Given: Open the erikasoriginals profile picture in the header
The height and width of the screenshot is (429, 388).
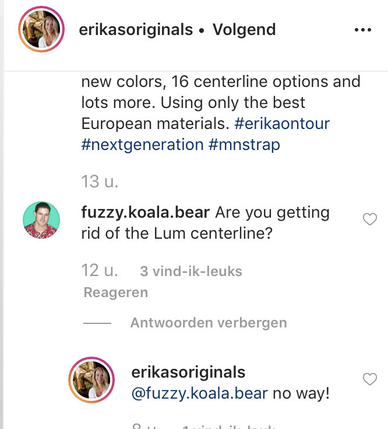Looking at the screenshot, I should pos(41,29).
